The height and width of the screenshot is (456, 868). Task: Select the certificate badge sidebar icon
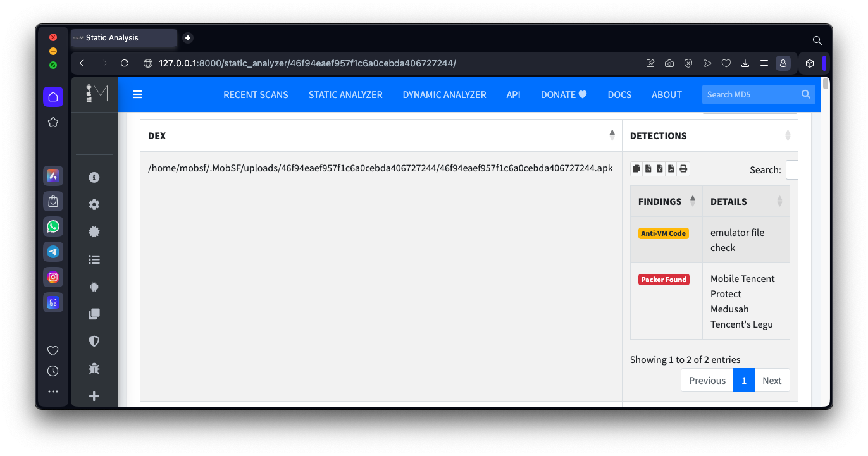tap(94, 232)
